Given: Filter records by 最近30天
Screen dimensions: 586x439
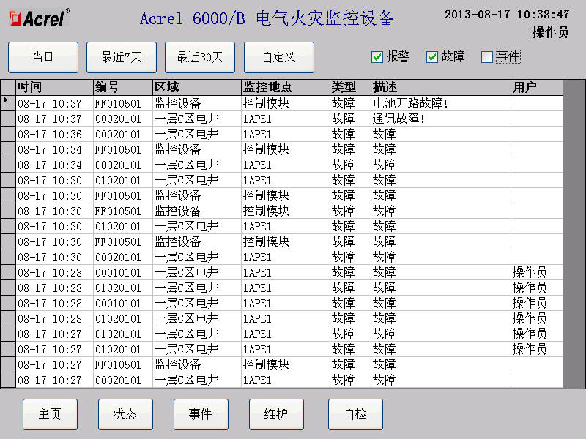Looking at the screenshot, I should point(200,57).
